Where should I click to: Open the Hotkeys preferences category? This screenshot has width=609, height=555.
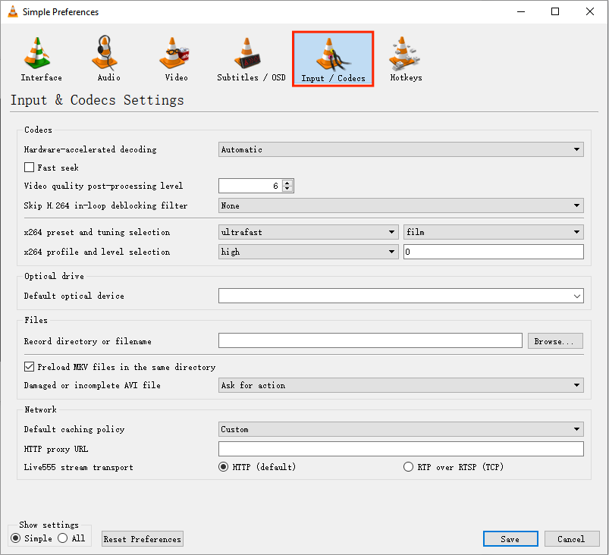(x=406, y=58)
